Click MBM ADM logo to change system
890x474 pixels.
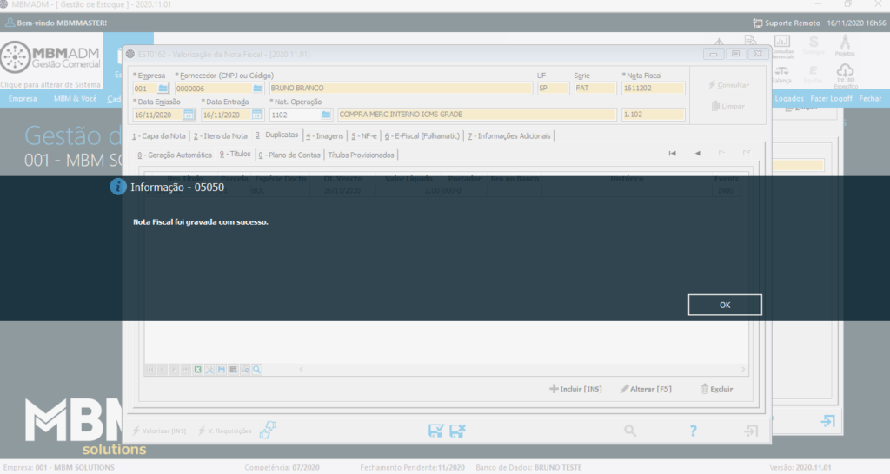tap(50, 57)
